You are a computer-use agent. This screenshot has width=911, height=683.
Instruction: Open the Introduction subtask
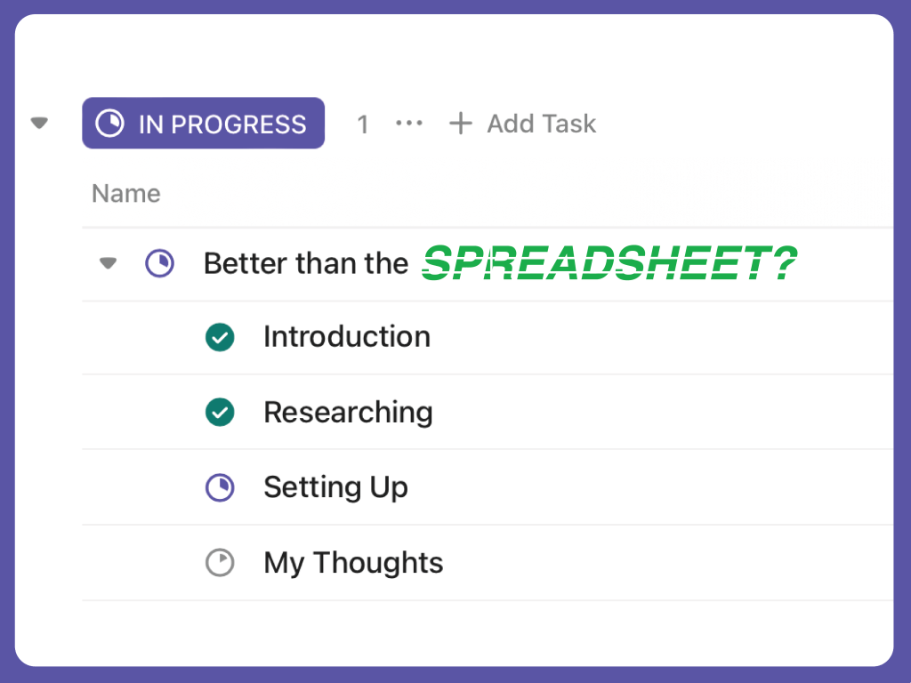(347, 337)
